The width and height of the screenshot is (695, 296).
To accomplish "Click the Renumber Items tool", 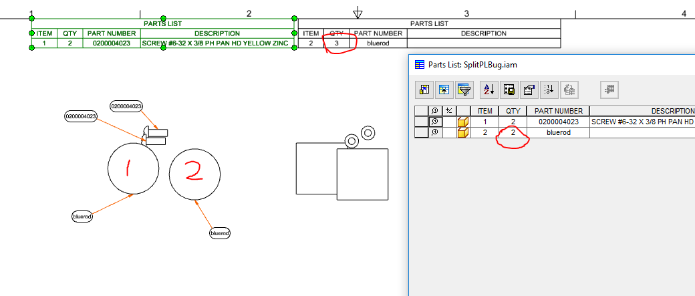I will coord(549,90).
